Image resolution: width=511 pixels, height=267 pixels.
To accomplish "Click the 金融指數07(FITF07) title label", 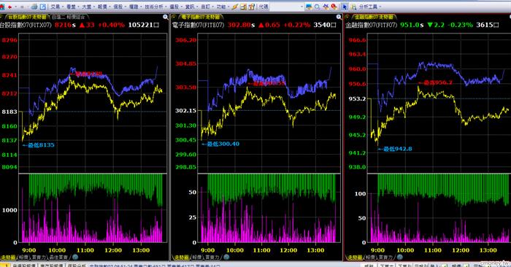I will (x=371, y=25).
